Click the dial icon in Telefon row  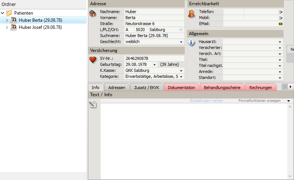pos(280,12)
